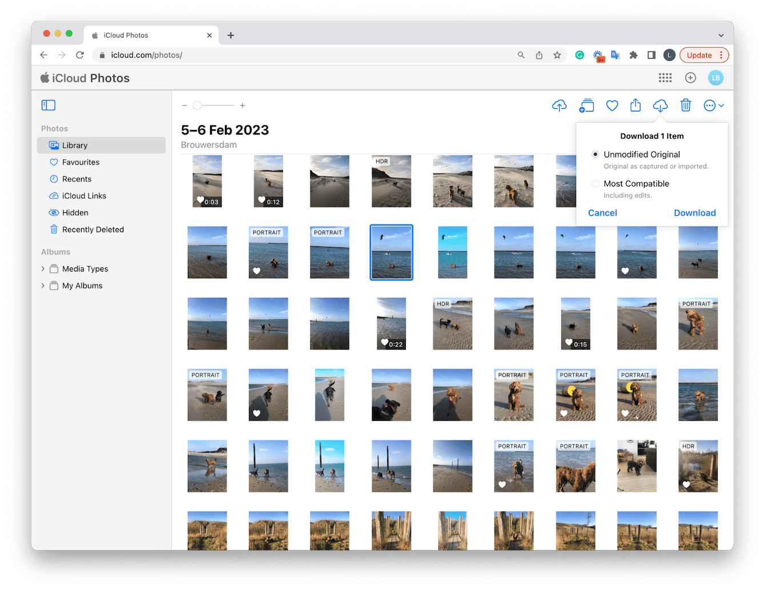Cancel the download dialog
This screenshot has height=592, width=765.
click(602, 213)
